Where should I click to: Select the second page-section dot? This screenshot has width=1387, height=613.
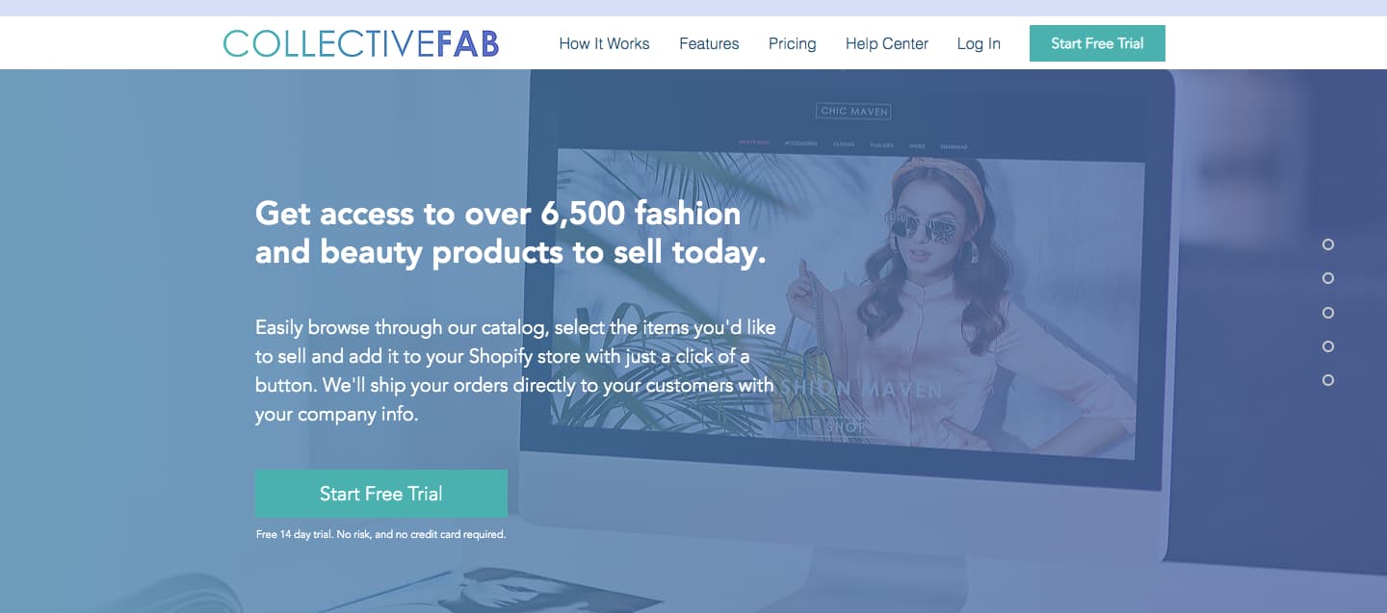1328,278
